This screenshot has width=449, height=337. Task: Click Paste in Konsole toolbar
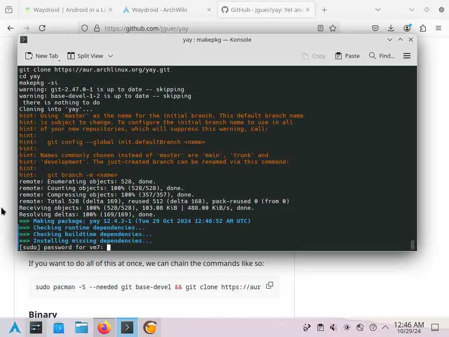coord(347,56)
